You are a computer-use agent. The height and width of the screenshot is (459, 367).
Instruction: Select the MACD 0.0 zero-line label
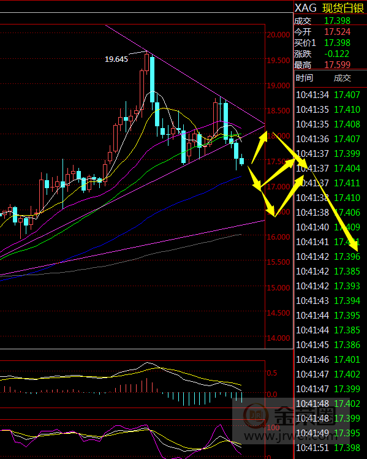click(271, 394)
